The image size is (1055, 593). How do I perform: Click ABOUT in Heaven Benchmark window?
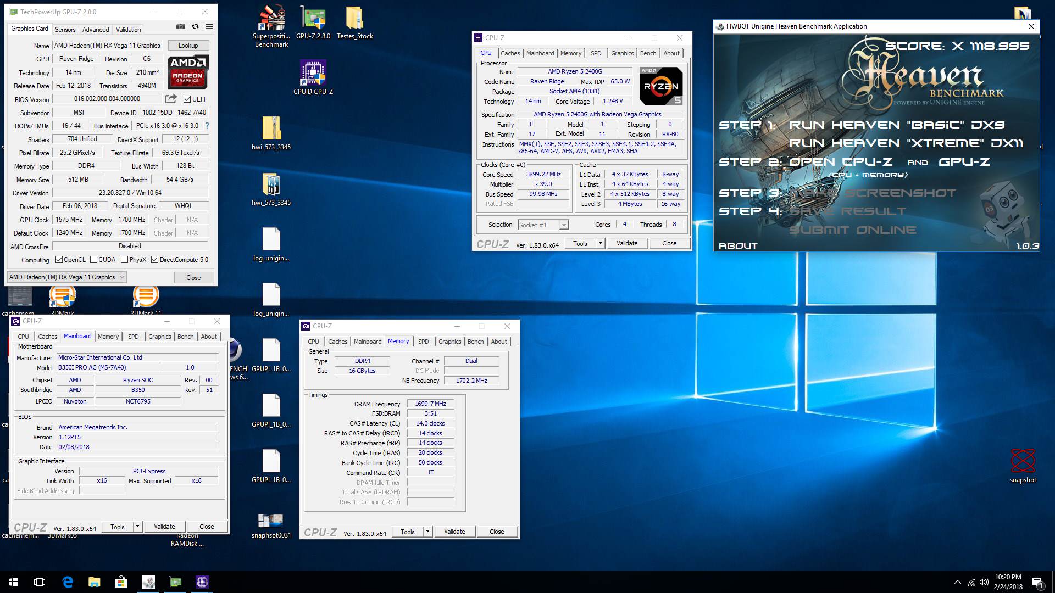point(738,246)
